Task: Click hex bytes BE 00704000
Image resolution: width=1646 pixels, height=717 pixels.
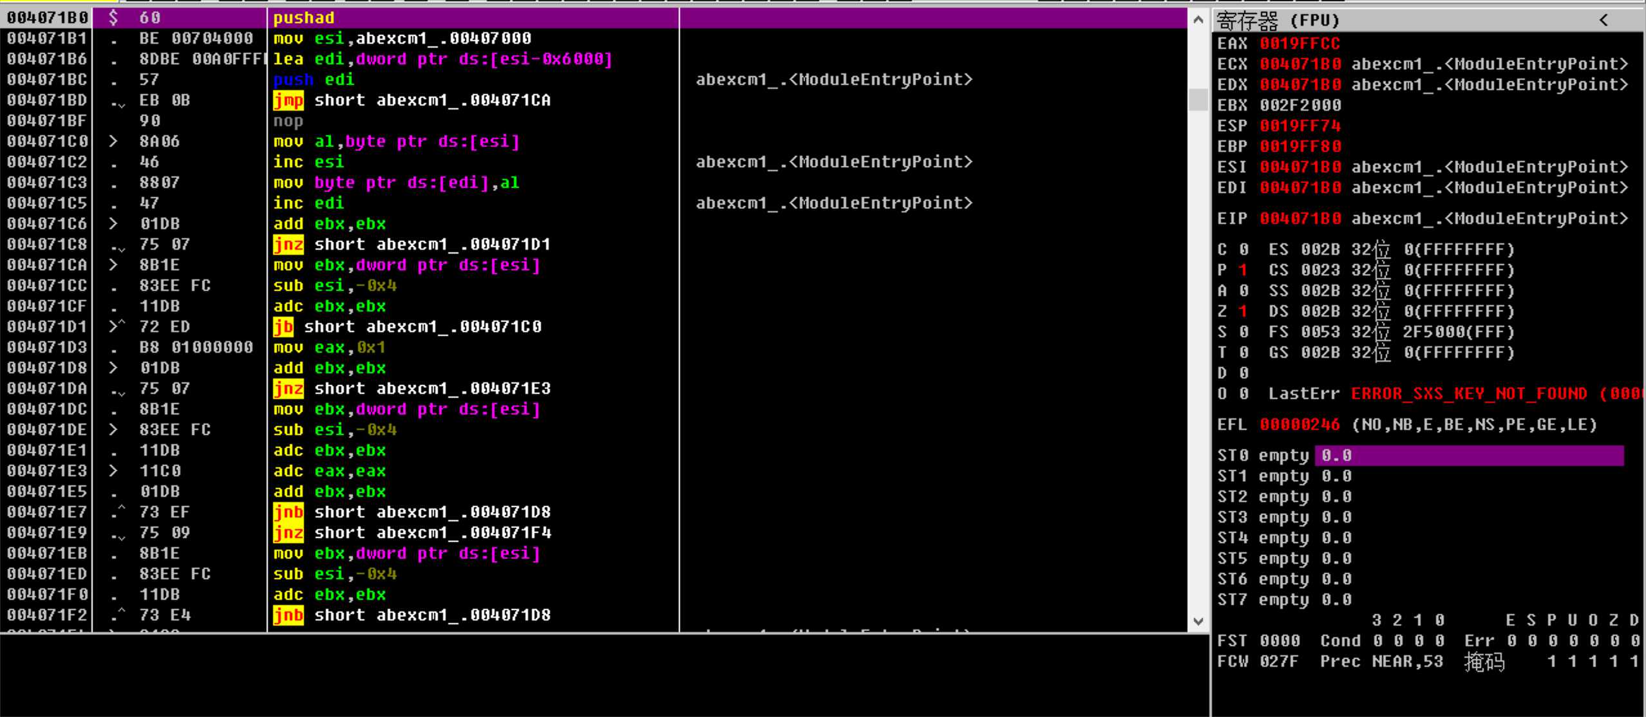Action: click(196, 39)
